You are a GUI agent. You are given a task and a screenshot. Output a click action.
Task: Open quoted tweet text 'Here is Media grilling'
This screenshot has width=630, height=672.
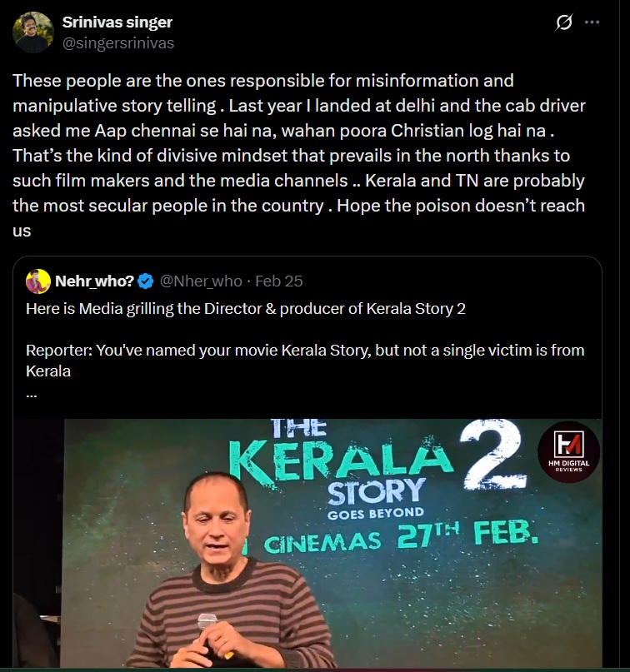tap(245, 309)
